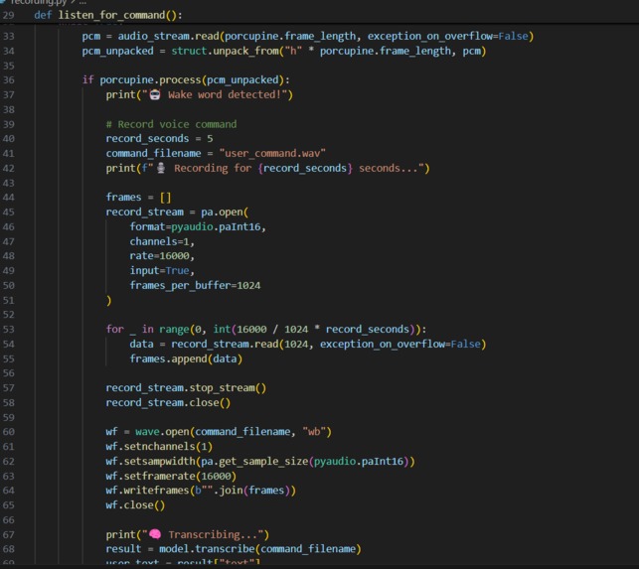Click wave.open on line 60
The width and height of the screenshot is (639, 569).
tap(162, 432)
